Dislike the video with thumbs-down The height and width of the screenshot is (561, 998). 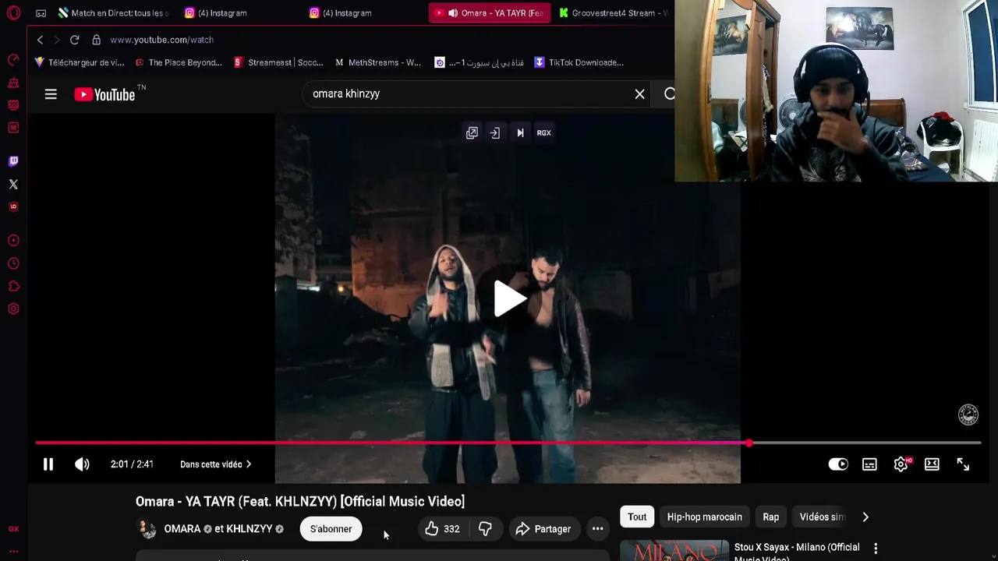point(485,529)
